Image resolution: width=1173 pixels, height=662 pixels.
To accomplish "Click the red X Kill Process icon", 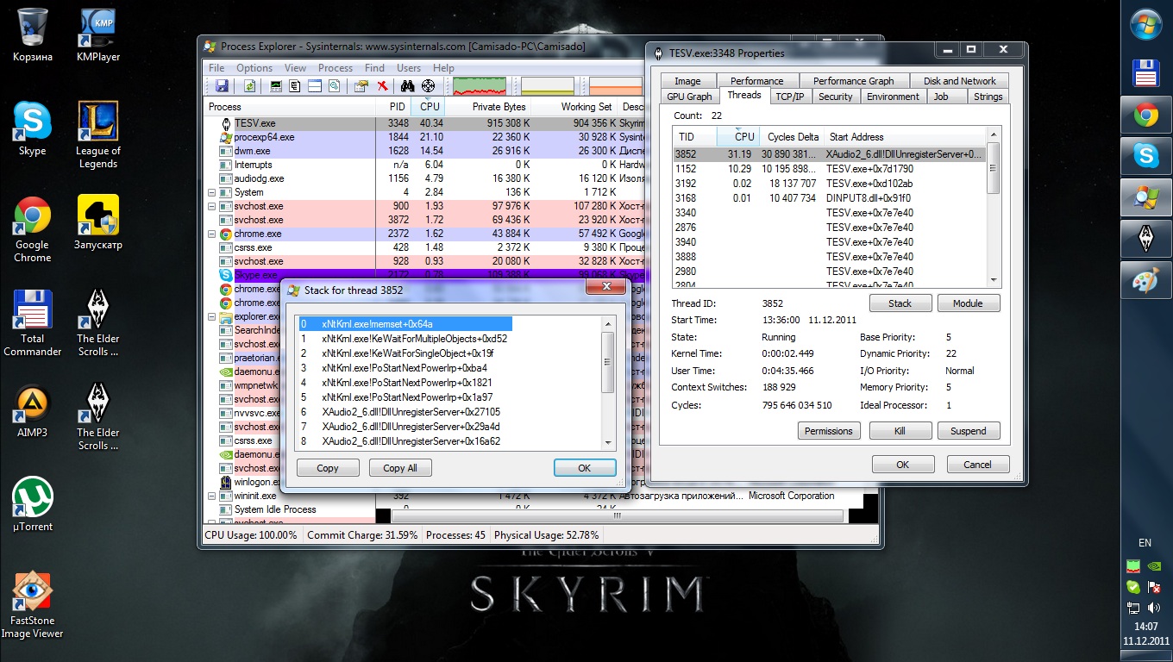I will pos(381,85).
